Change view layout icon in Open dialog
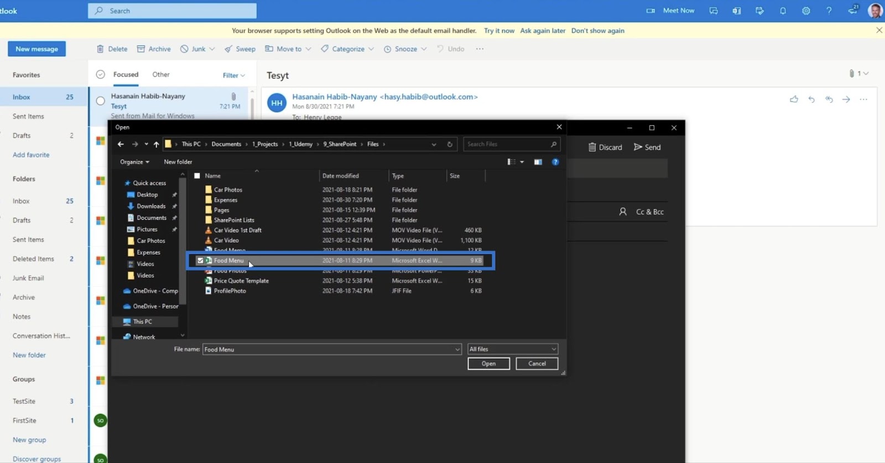The image size is (885, 463). pyautogui.click(x=512, y=162)
